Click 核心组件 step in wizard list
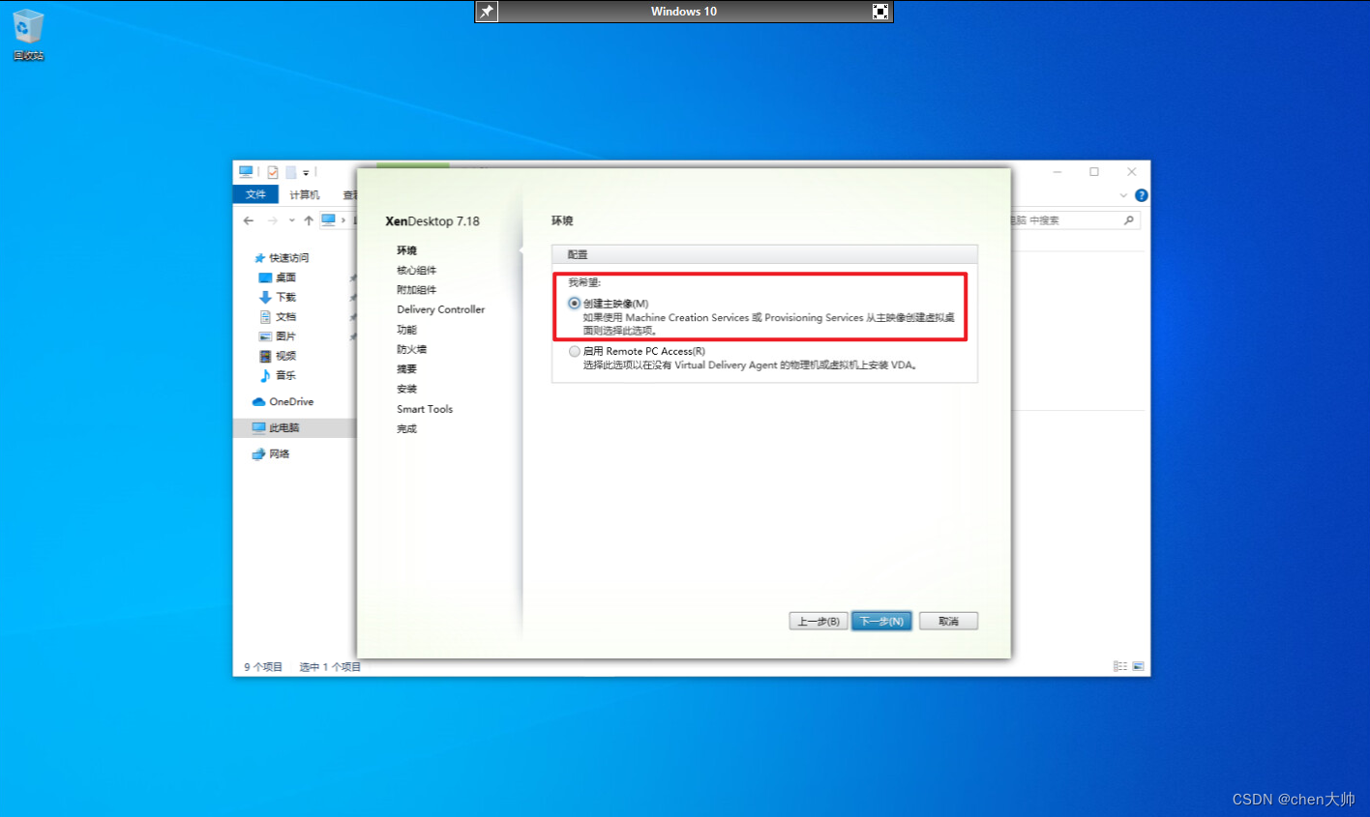The height and width of the screenshot is (817, 1370). point(416,271)
